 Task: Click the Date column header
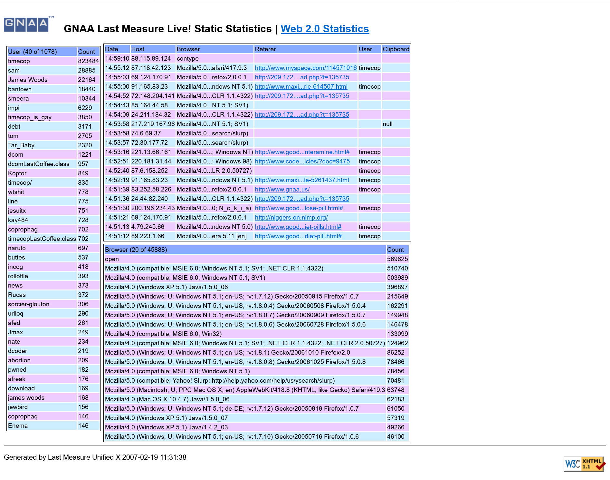coord(117,49)
